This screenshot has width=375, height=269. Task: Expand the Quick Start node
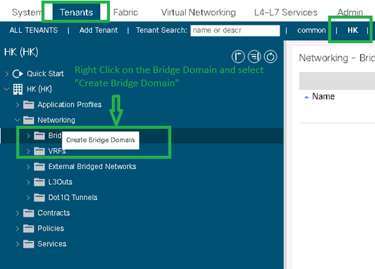[x=7, y=74]
